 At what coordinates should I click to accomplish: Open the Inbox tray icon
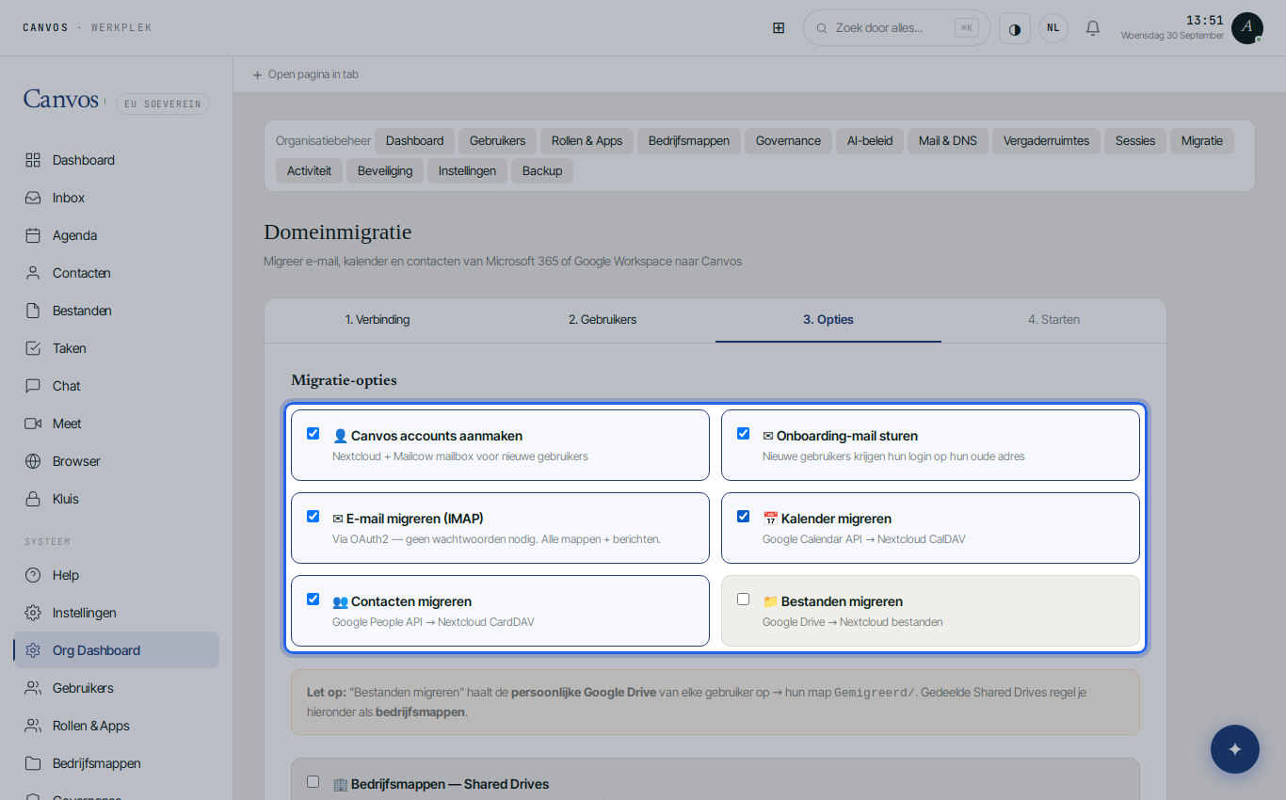[x=33, y=198]
